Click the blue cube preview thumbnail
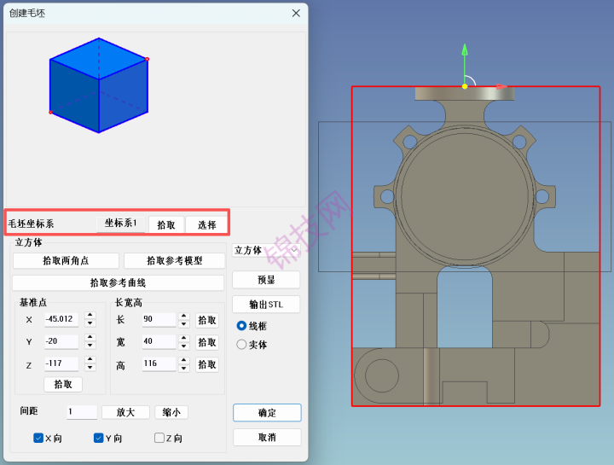 [x=99, y=85]
